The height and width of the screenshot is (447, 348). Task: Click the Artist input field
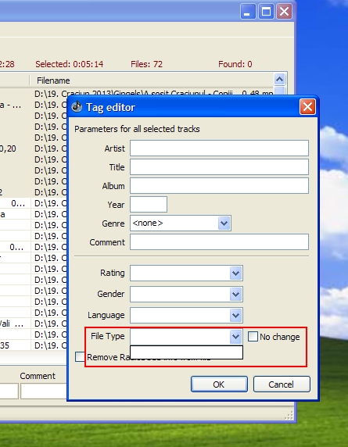[219, 148]
